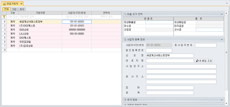Click the 대표자명 input field
230x107 pixels.
(170, 61)
